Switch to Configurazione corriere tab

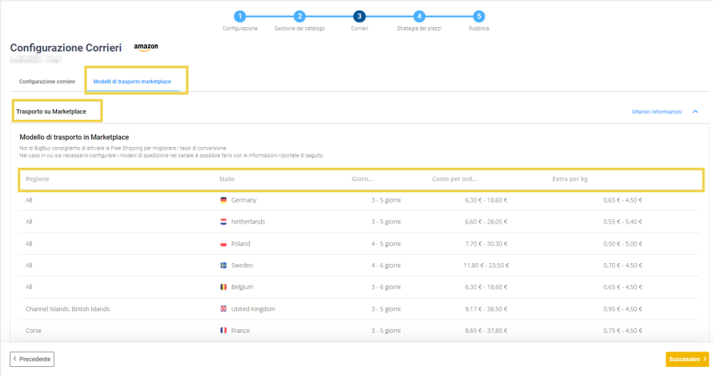click(x=47, y=81)
